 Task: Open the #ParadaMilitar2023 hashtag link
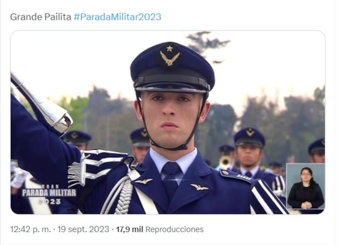coord(117,17)
